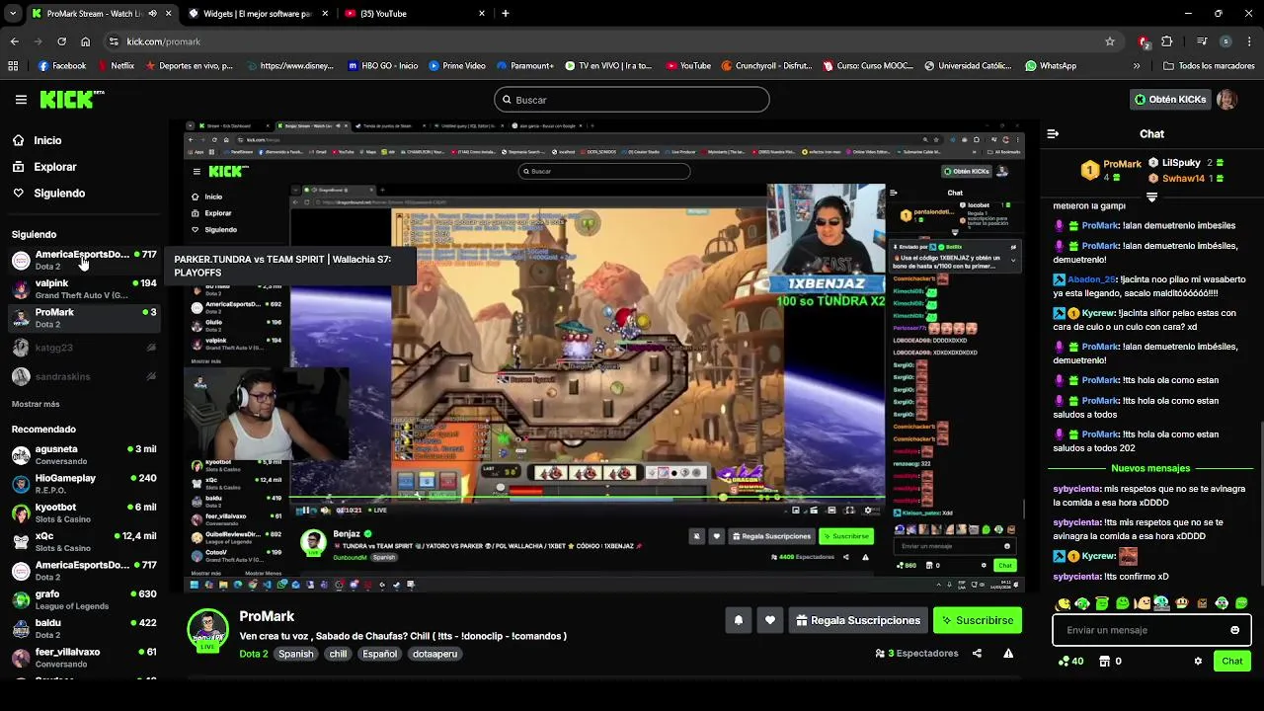Toggle stream notifications with the bell icon

point(738,620)
